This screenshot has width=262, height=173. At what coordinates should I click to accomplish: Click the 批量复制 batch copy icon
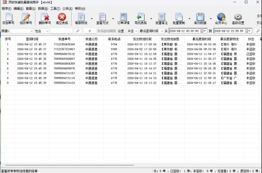click(179, 17)
